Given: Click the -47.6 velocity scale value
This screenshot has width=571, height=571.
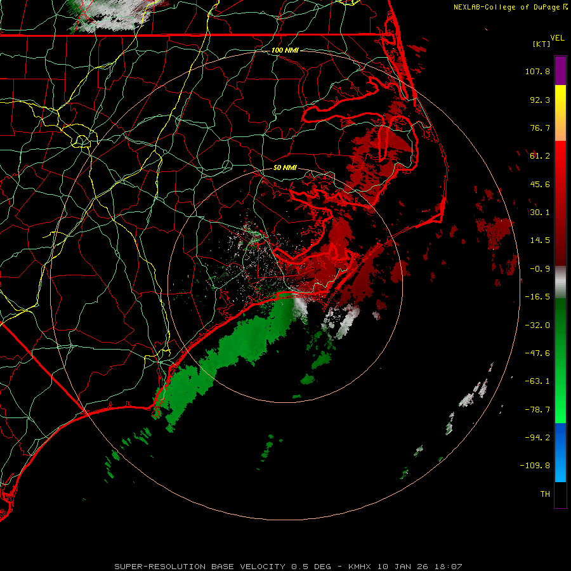Looking at the screenshot, I should (x=537, y=353).
